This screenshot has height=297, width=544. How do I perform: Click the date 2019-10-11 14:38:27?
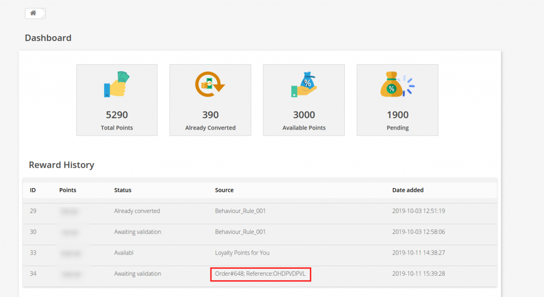pos(419,252)
